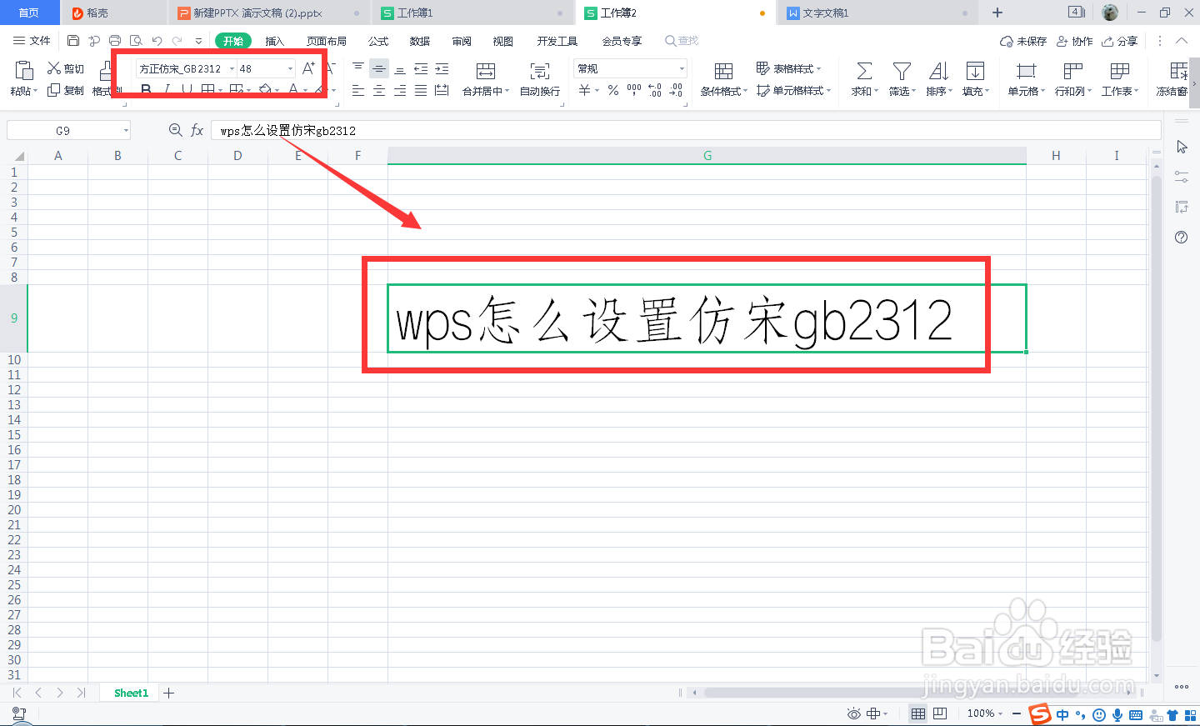Viewport: 1200px width, 726px height.
Task: Click the 填充 fill icon
Action: [x=975, y=72]
